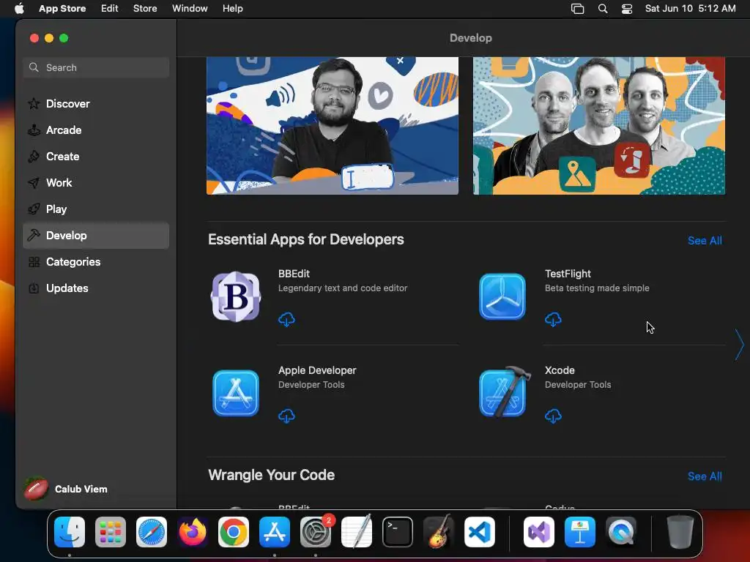Open the featured story with three developers

599,126
